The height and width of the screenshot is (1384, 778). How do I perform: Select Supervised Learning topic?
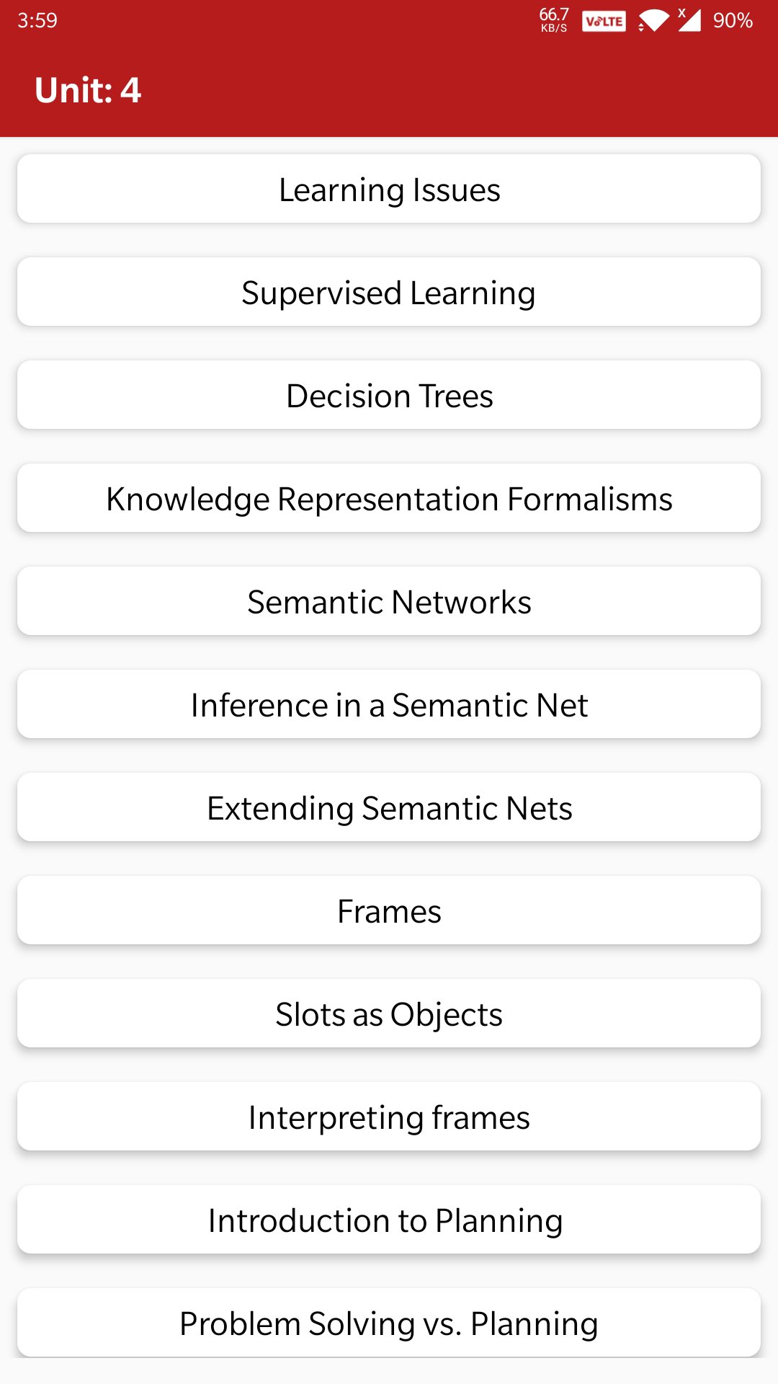tap(389, 293)
